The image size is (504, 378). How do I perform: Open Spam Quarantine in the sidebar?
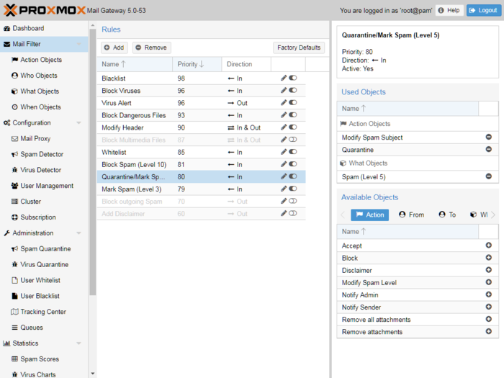pos(45,249)
